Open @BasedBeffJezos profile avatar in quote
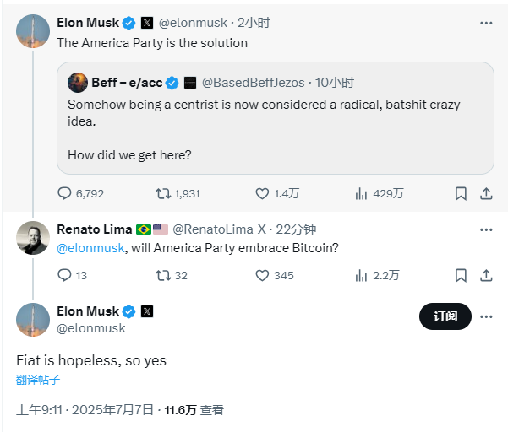 pyautogui.click(x=79, y=83)
